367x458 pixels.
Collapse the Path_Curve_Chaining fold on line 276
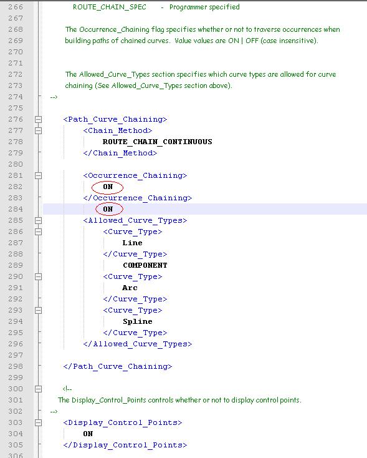pos(38,119)
